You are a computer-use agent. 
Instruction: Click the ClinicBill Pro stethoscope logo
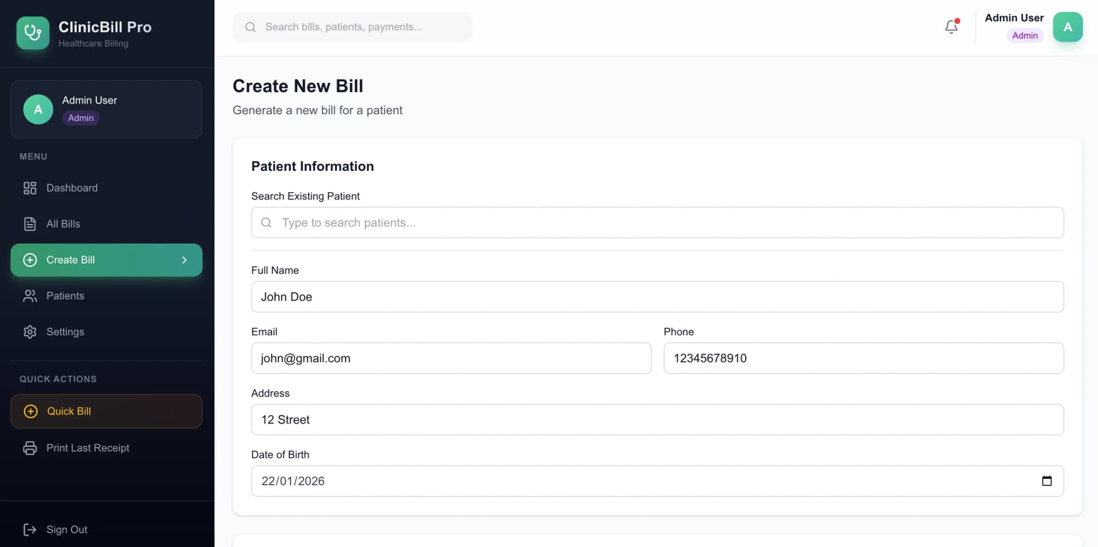pyautogui.click(x=33, y=33)
